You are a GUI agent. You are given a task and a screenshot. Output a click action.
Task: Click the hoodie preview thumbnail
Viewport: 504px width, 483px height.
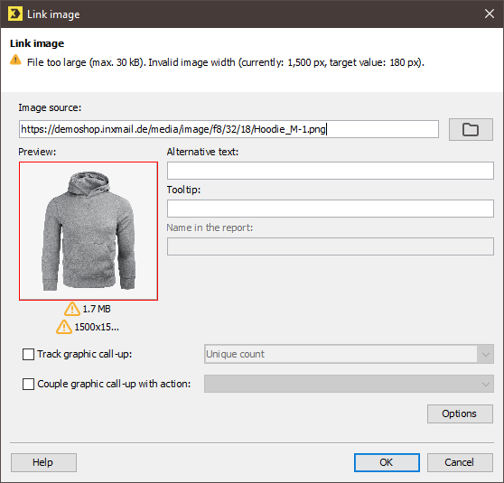89,231
